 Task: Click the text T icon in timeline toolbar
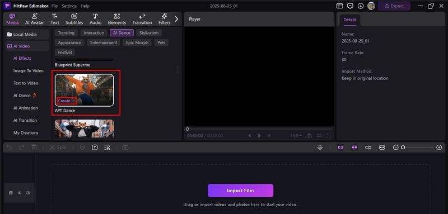click(95, 148)
